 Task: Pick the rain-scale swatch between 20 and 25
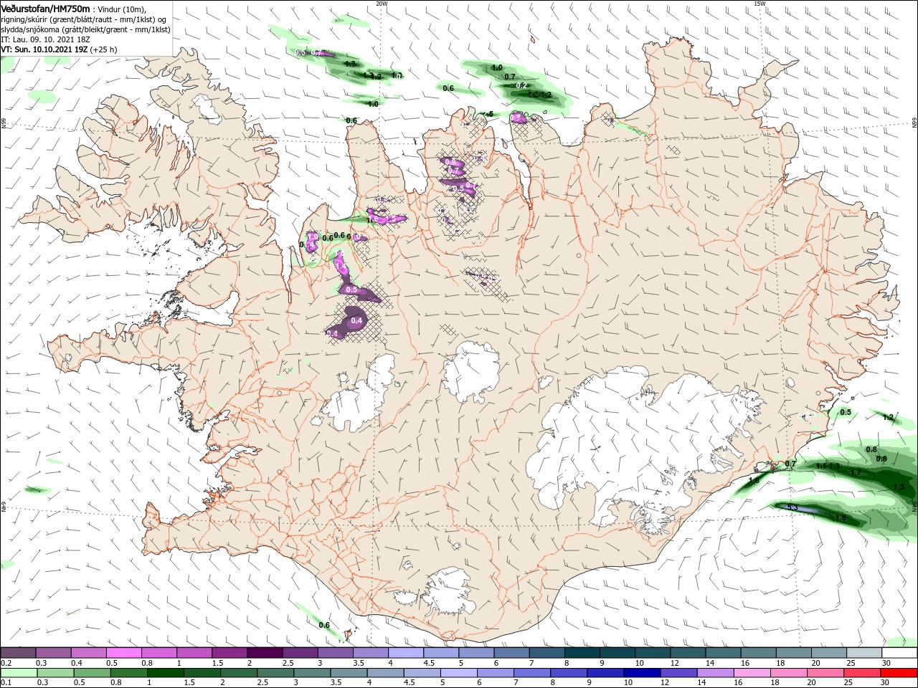click(x=826, y=672)
